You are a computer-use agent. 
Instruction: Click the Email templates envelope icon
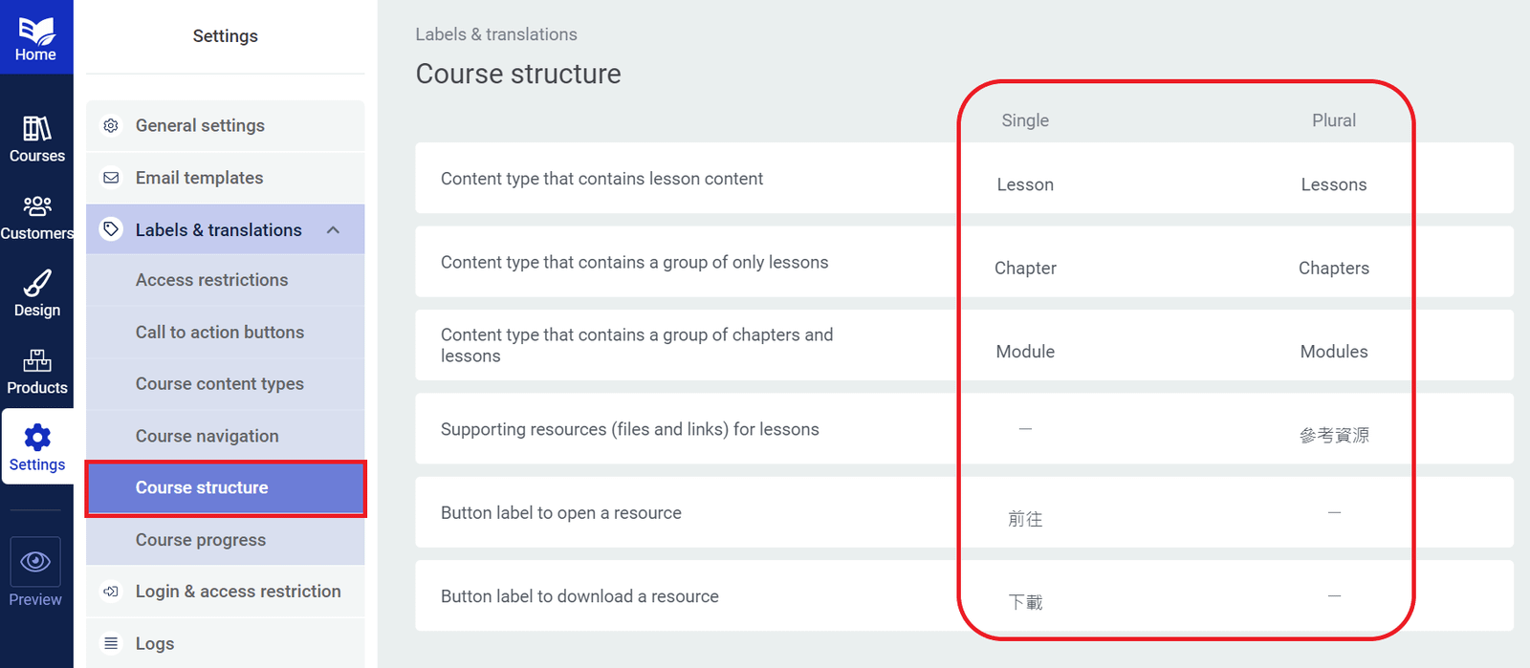click(x=111, y=178)
